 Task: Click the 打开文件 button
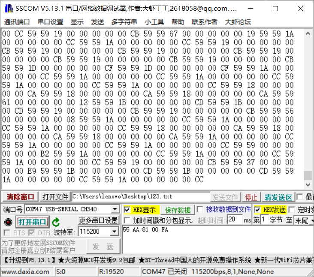pyautogui.click(x=55, y=197)
